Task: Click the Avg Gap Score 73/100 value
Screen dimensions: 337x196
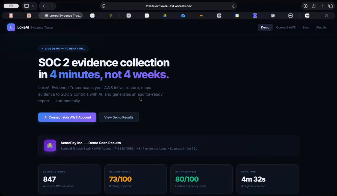Action: coord(120,179)
